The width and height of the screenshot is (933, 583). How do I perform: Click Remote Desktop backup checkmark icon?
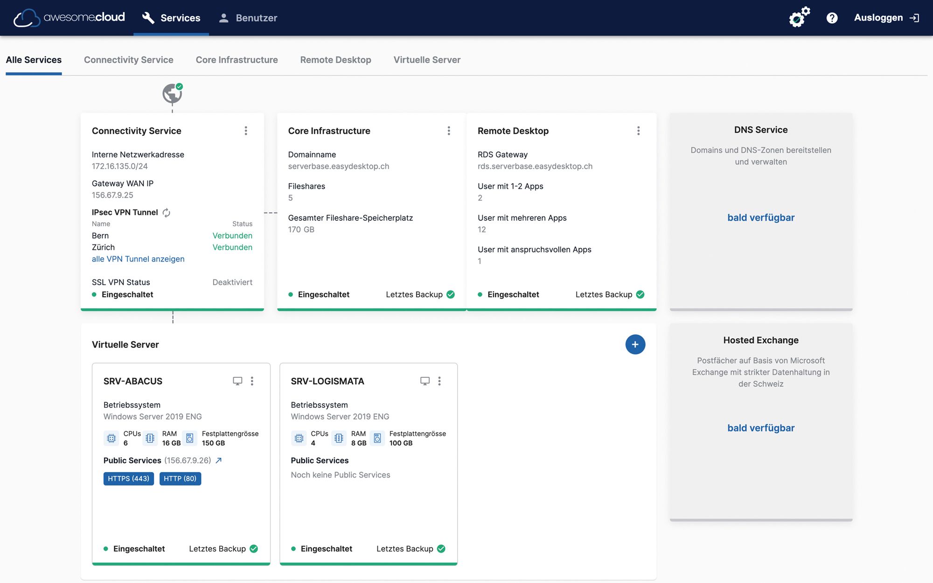pyautogui.click(x=640, y=294)
